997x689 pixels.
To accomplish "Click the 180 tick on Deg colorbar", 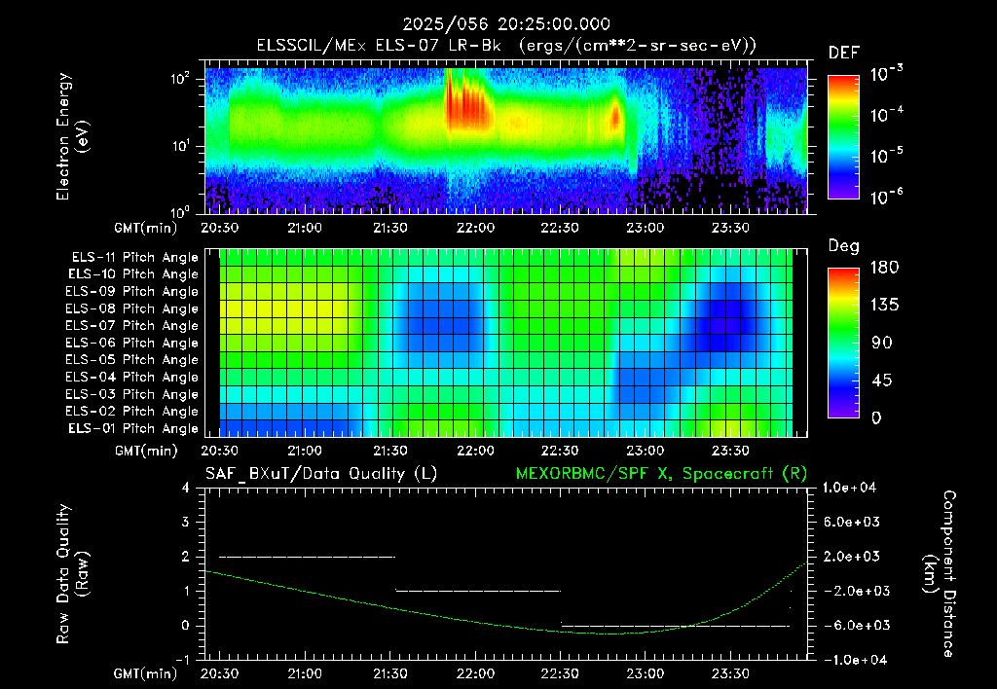I will point(884,268).
